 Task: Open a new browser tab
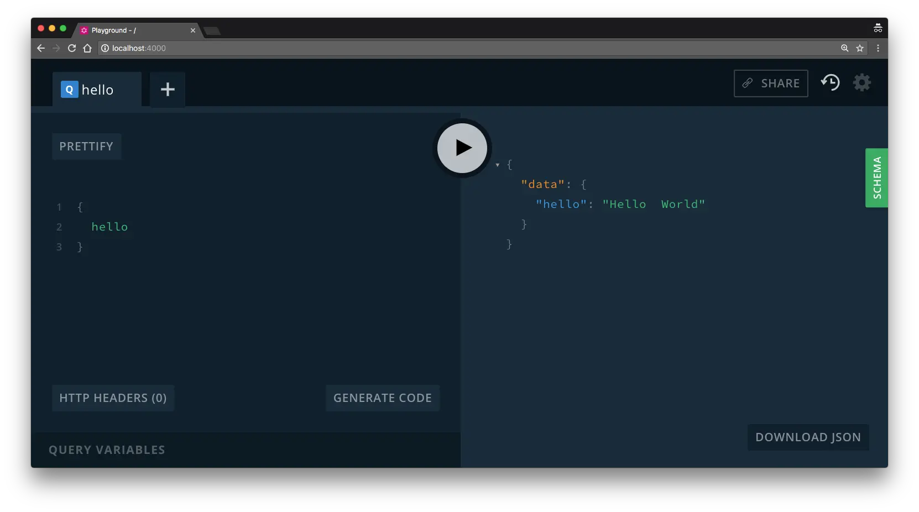coord(212,31)
